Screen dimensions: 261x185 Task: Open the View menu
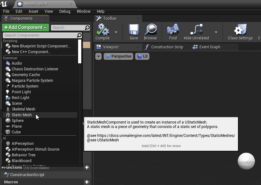click(49, 11)
